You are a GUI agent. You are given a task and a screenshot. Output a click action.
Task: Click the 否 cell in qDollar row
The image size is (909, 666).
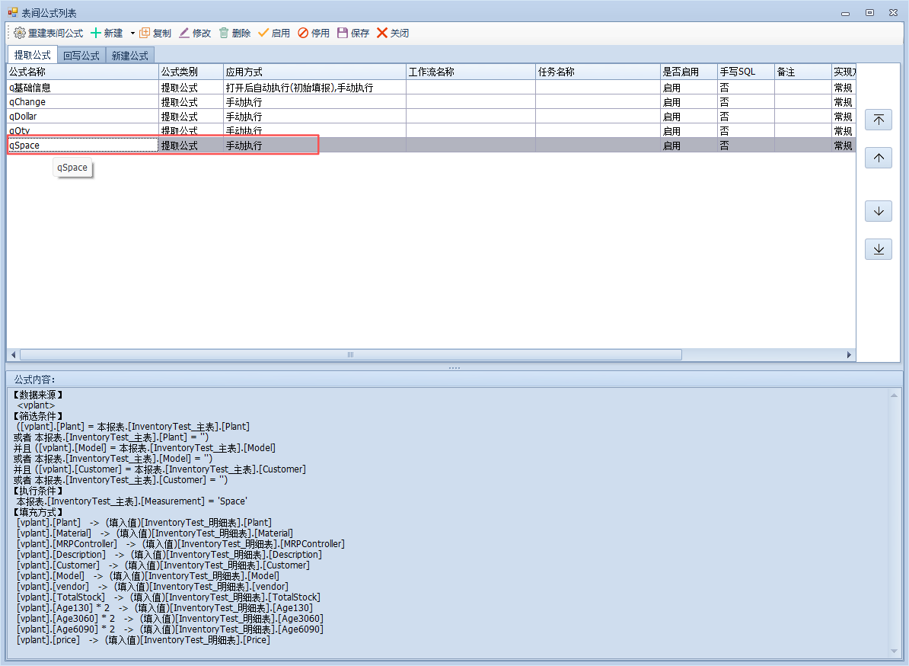(x=745, y=117)
